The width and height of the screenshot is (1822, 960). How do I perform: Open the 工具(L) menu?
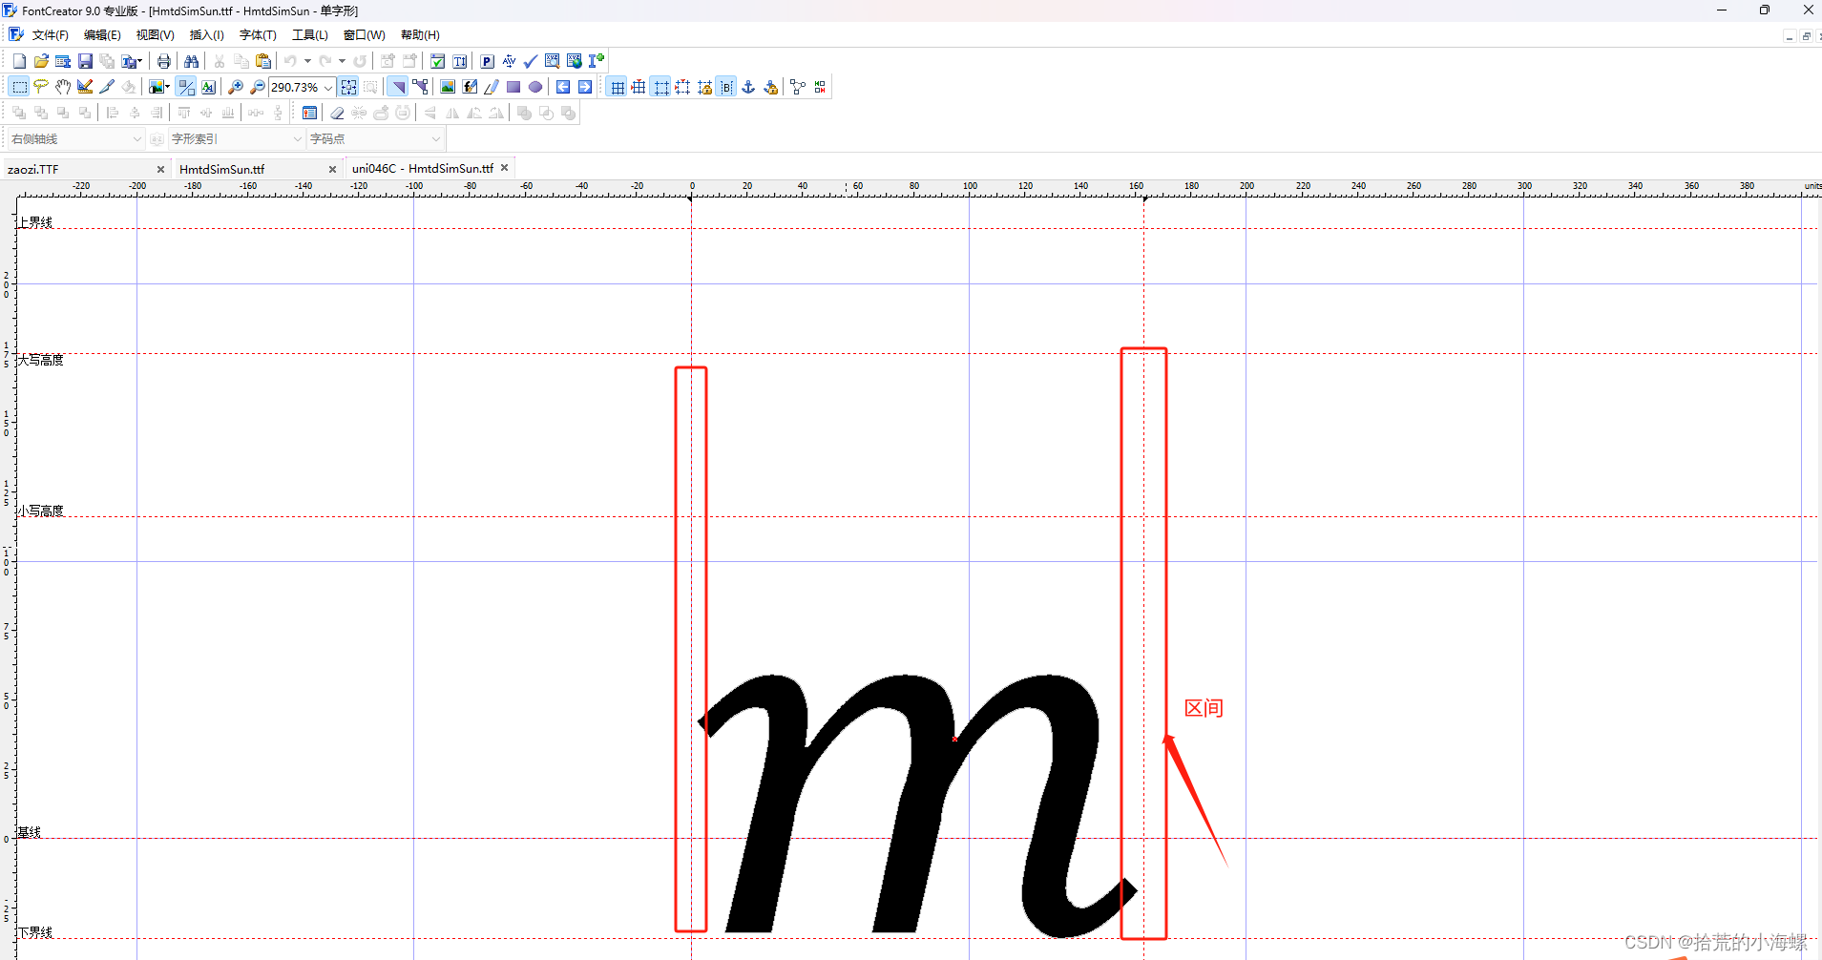(309, 35)
